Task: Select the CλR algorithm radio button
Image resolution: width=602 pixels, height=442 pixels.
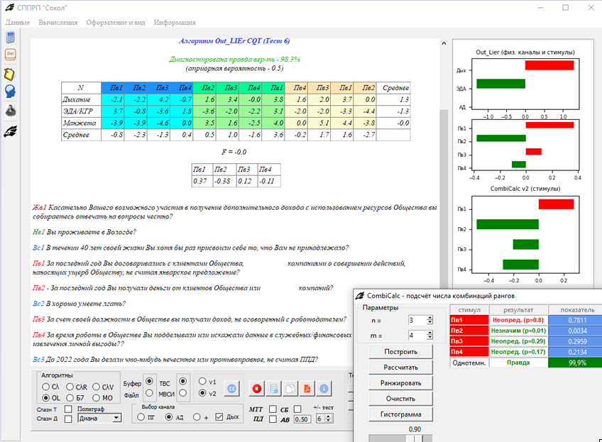Action: 70,387
